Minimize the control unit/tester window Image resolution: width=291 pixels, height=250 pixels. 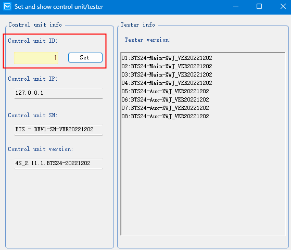click(x=236, y=6)
